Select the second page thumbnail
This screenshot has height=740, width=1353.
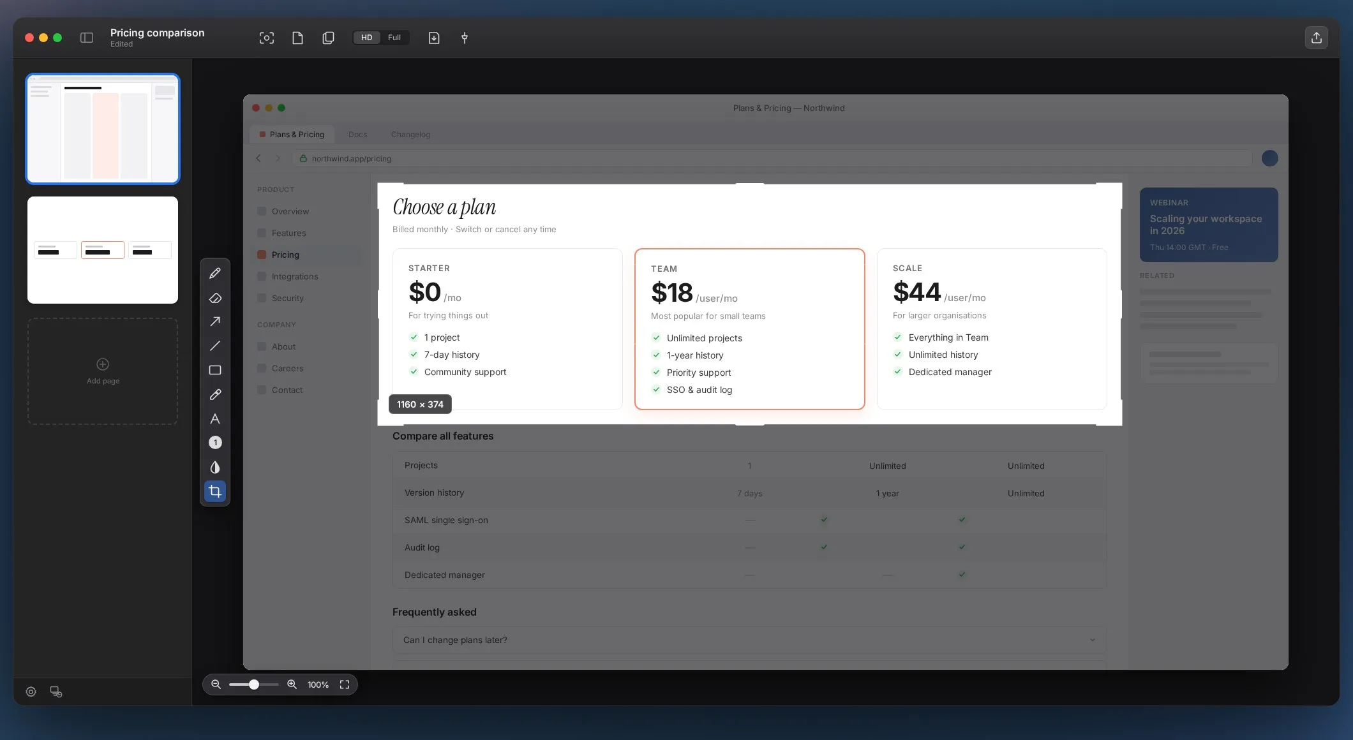pos(103,250)
